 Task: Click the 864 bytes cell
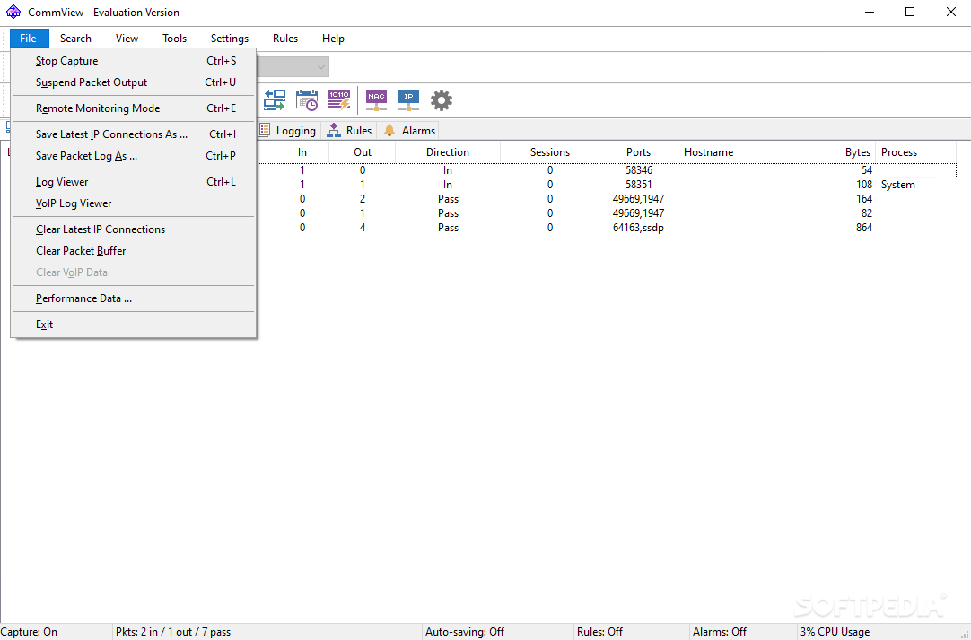[864, 228]
